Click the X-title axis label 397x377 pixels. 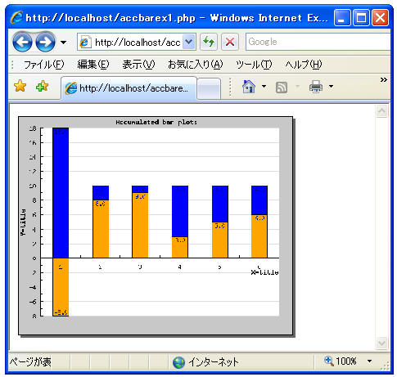click(264, 272)
